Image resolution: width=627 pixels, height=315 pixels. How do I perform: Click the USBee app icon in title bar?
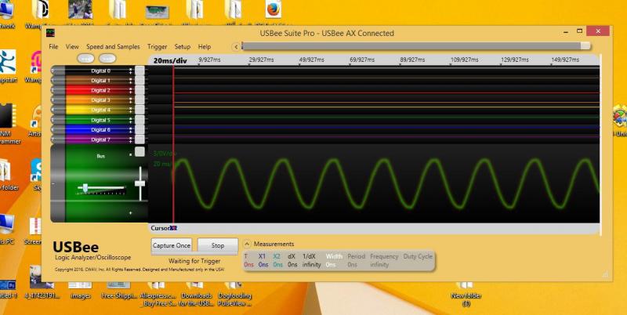tap(50, 33)
